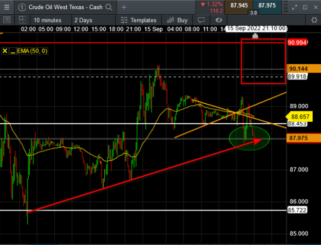Click the 87.000 price axis value
Screen dimensions: 321x245
point(299,169)
